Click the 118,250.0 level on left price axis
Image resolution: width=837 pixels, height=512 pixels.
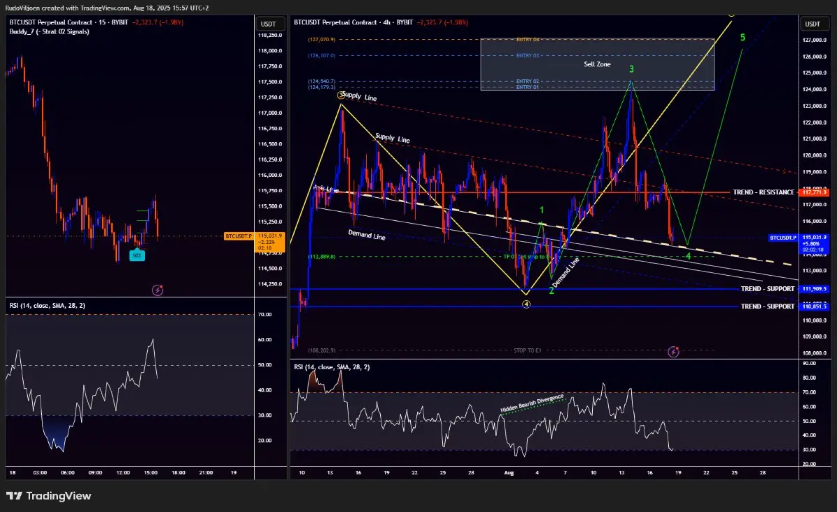point(270,35)
